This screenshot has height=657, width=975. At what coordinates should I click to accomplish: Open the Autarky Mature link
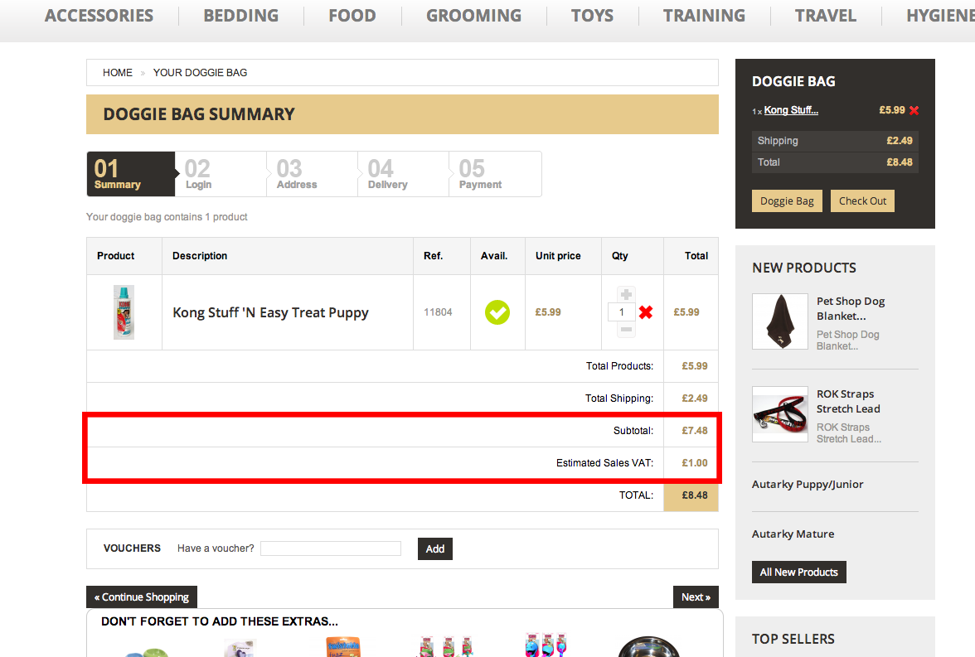793,534
